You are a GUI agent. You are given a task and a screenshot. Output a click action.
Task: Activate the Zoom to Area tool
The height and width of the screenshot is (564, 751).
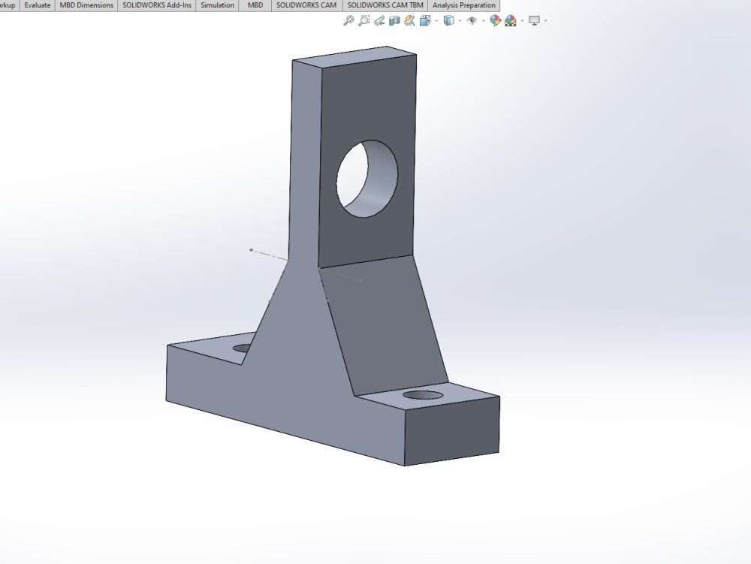(363, 21)
